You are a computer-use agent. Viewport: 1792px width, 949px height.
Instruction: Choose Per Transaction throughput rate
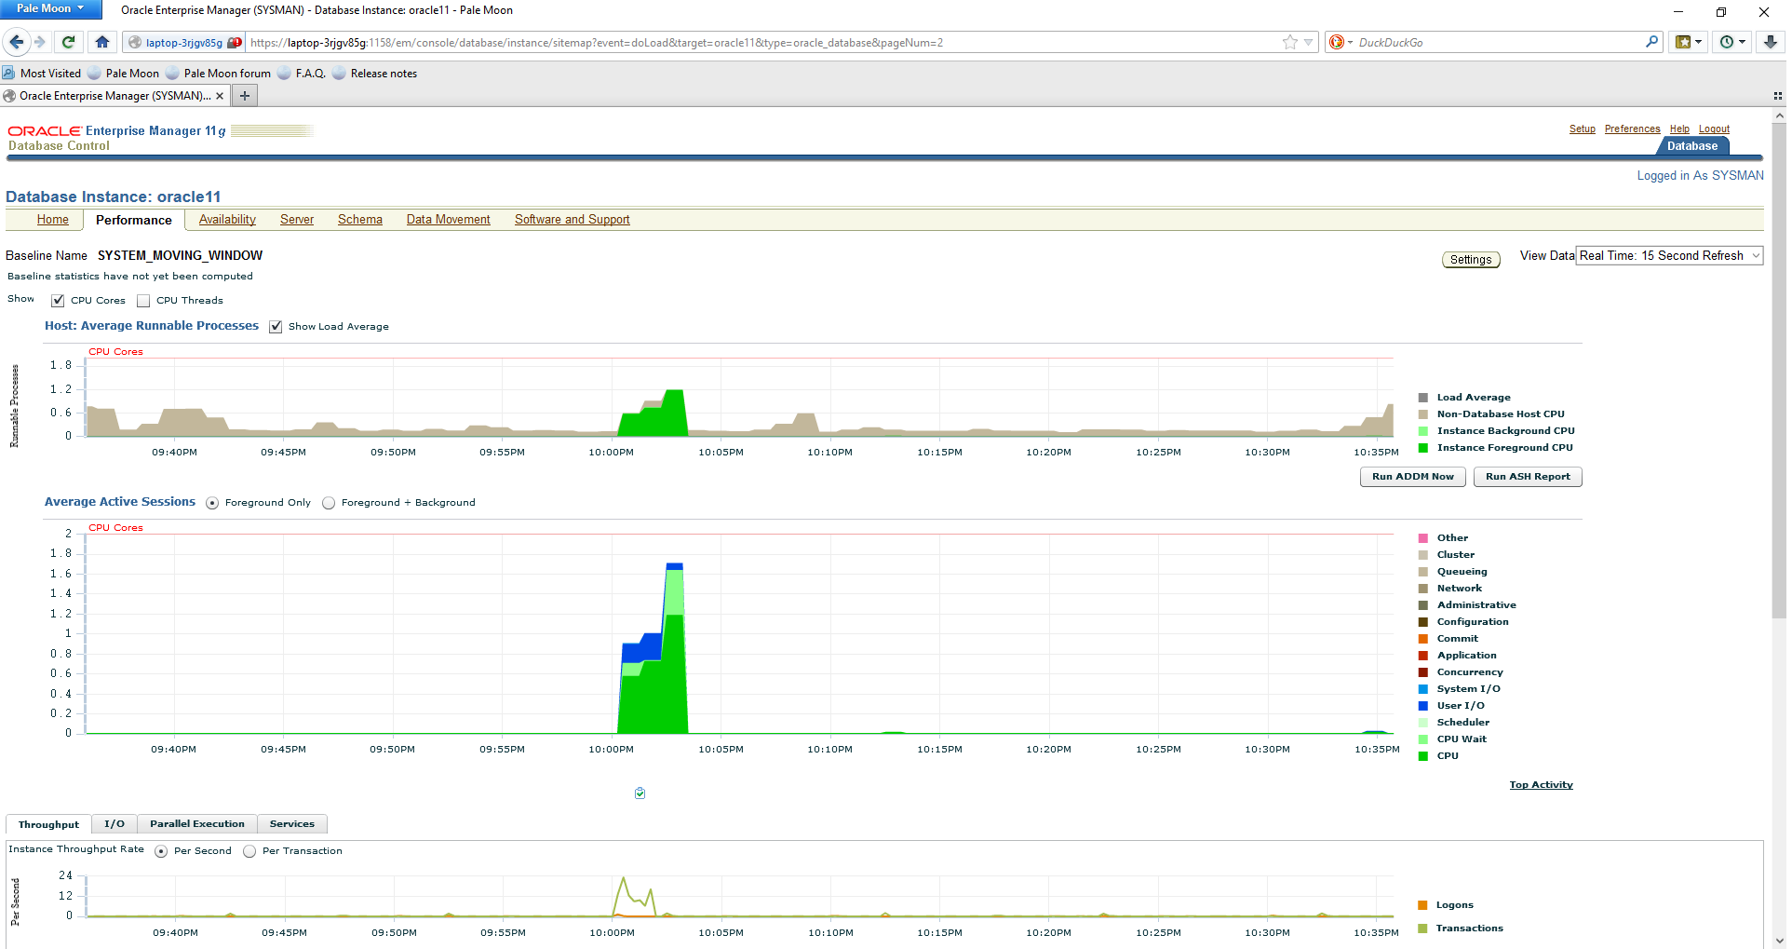(249, 851)
